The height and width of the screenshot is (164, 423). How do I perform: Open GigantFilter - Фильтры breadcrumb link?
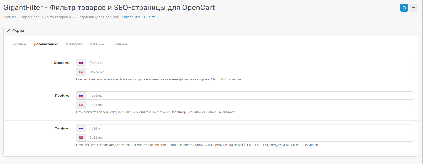(x=140, y=17)
